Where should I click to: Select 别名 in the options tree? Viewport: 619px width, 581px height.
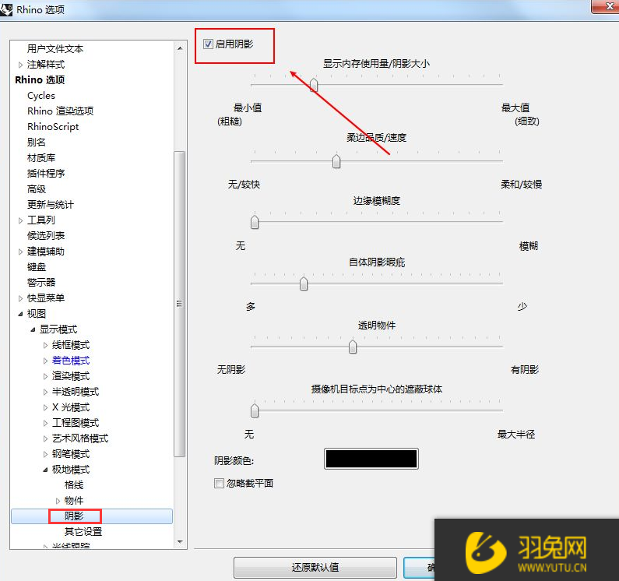[37, 143]
